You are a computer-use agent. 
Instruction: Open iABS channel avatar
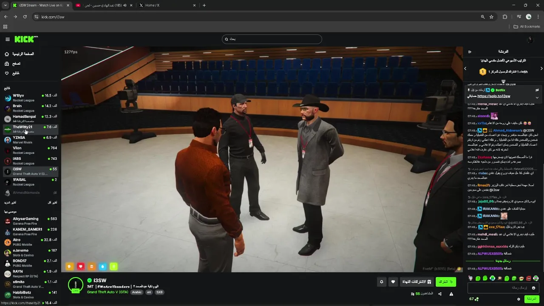tap(7, 161)
